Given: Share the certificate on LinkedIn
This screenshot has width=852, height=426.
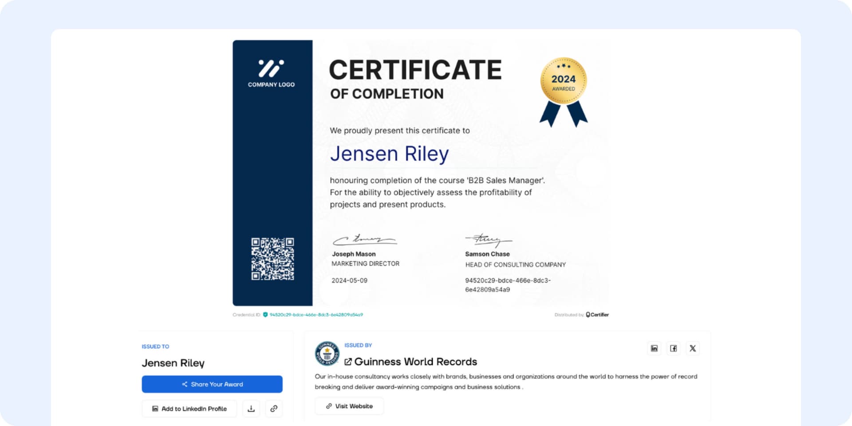Looking at the screenshot, I should [654, 348].
